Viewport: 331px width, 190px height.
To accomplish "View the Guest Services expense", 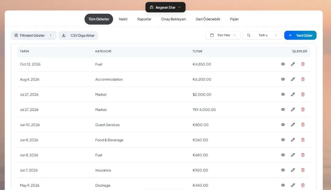I will pos(283,125).
